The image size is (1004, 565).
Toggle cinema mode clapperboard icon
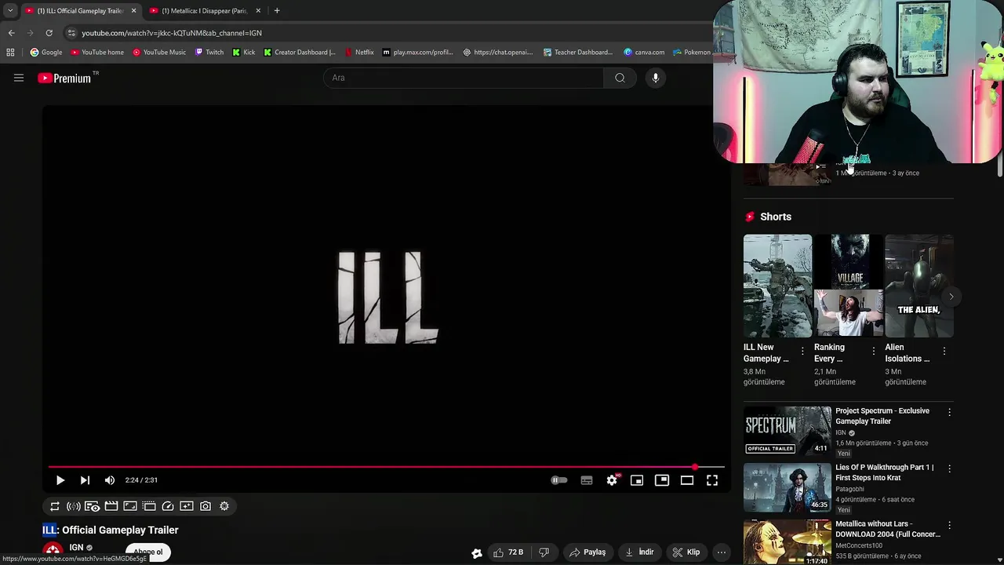(x=111, y=507)
